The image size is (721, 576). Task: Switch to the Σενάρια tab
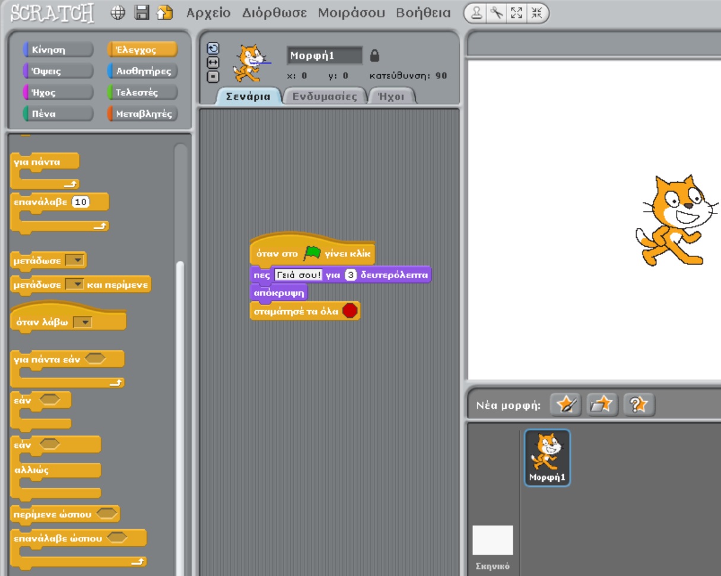pos(248,96)
